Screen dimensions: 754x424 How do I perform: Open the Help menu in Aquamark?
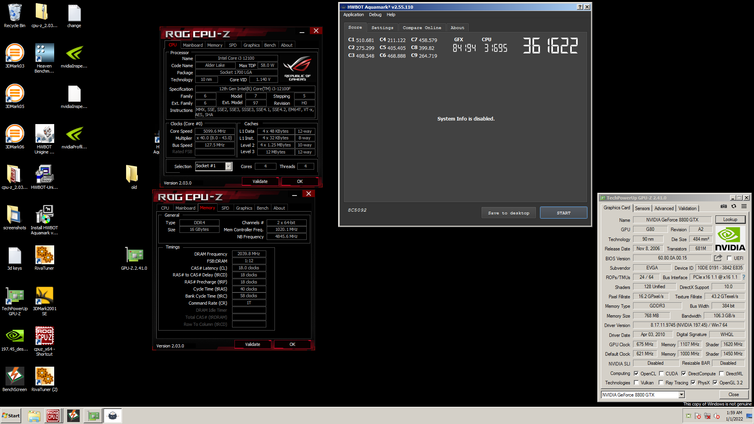click(391, 15)
